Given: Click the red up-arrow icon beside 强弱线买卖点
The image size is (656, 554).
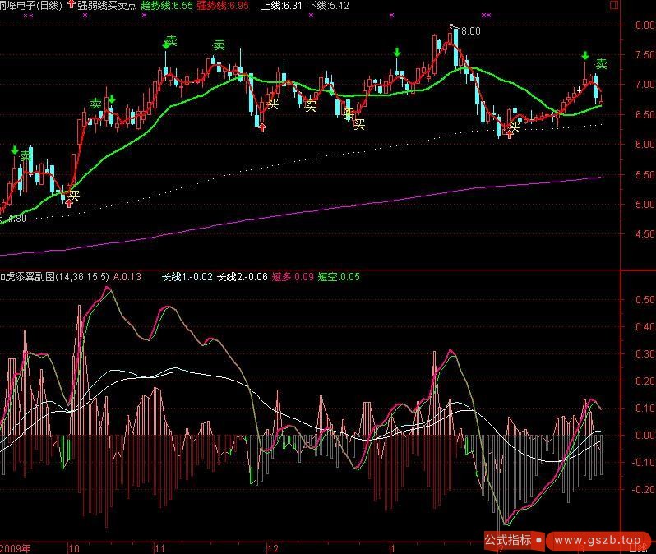Looking at the screenshot, I should (71, 5).
